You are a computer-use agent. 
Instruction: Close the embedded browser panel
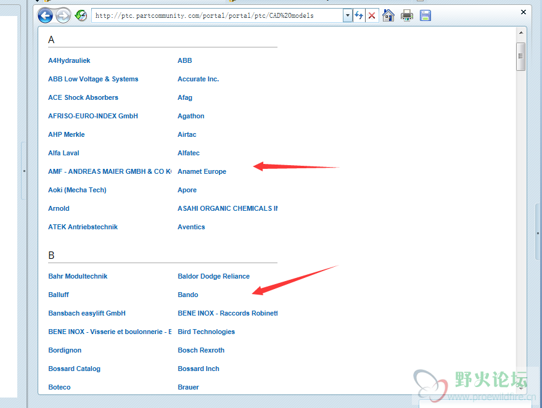524,12
